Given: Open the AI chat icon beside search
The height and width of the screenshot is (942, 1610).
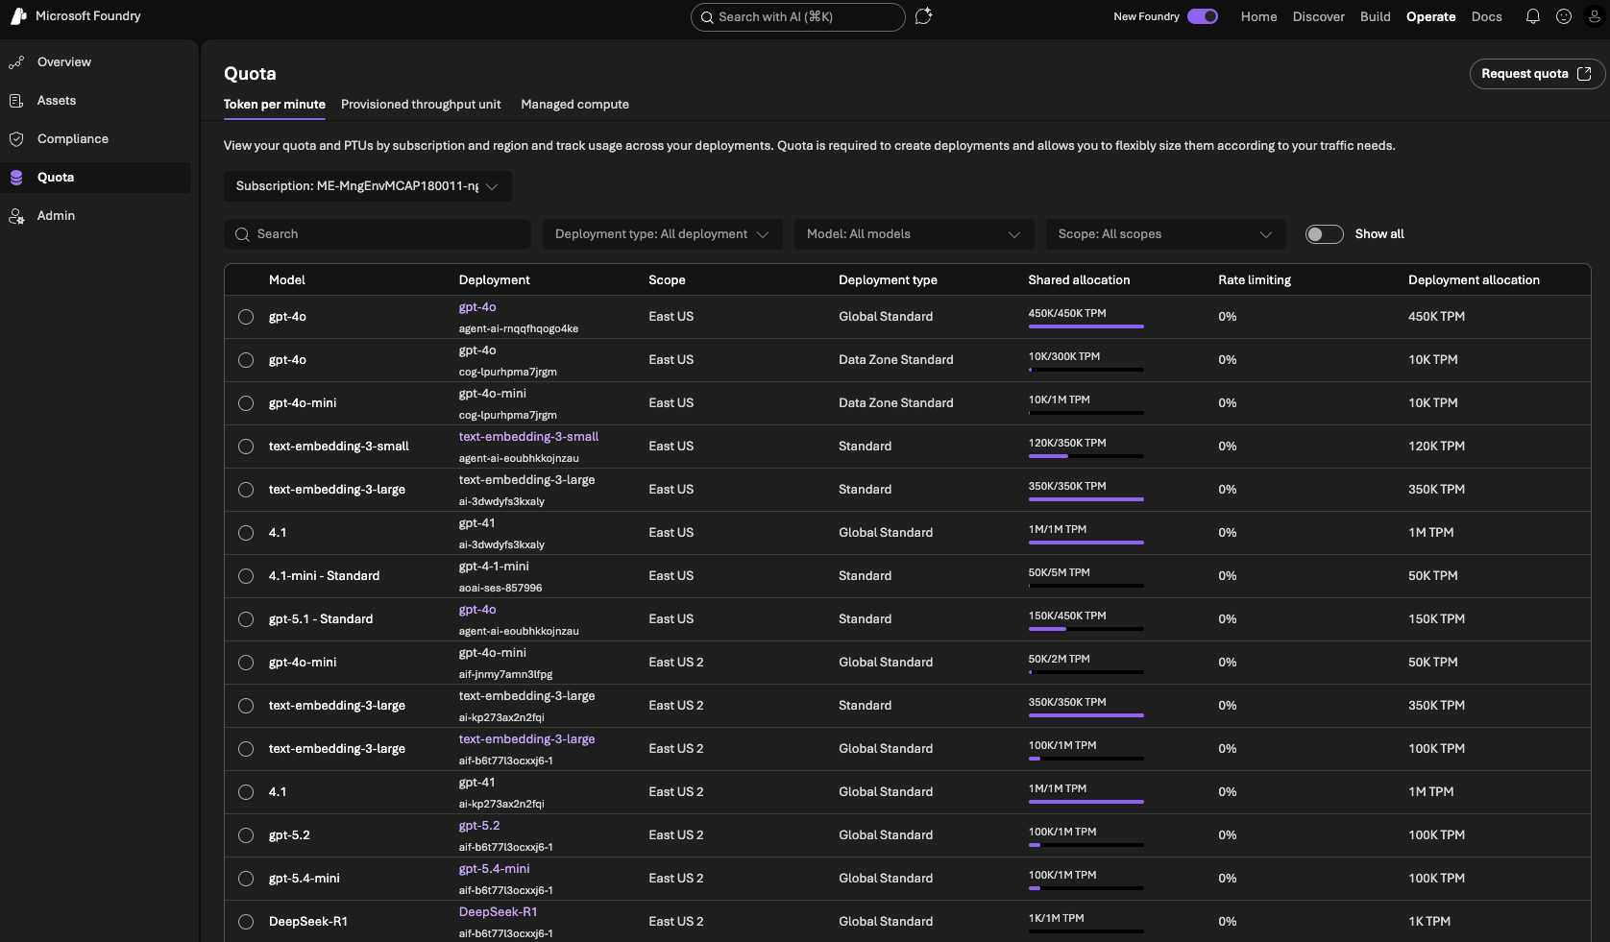Looking at the screenshot, I should tap(923, 16).
